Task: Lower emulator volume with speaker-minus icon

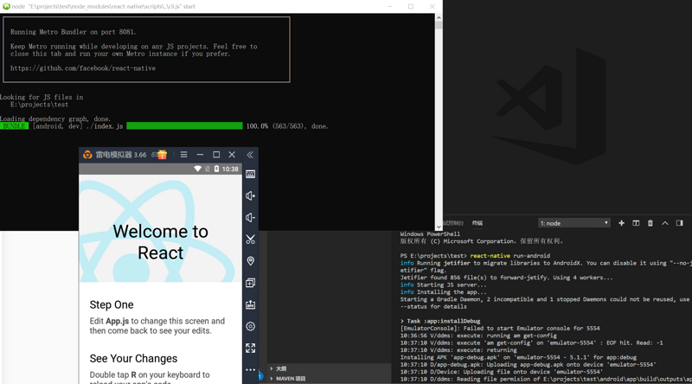Action: [x=250, y=218]
